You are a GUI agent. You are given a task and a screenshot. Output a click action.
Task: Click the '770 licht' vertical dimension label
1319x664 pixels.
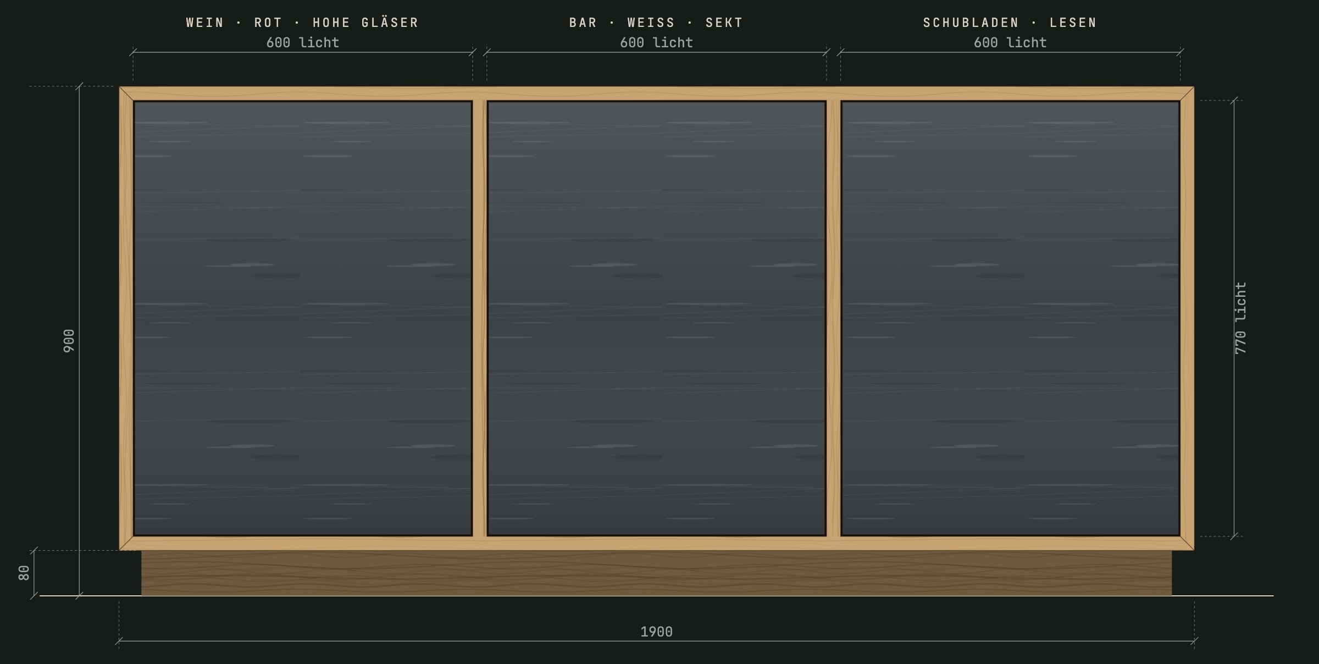tap(1240, 318)
